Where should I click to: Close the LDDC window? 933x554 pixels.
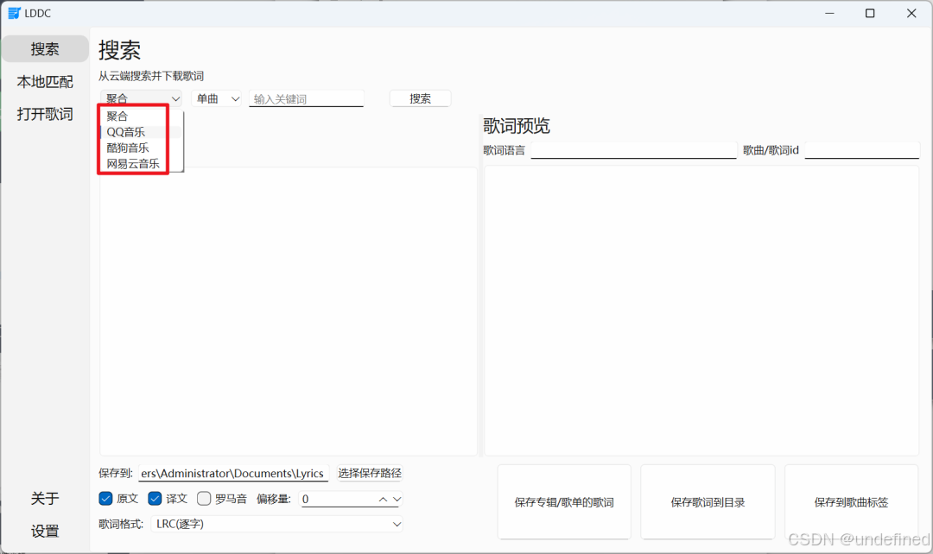click(x=911, y=13)
